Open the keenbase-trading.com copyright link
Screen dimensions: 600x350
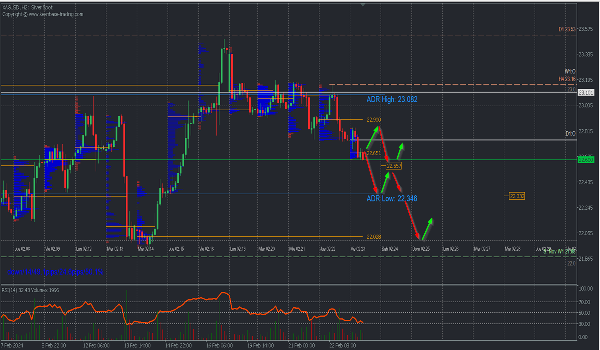click(43, 14)
